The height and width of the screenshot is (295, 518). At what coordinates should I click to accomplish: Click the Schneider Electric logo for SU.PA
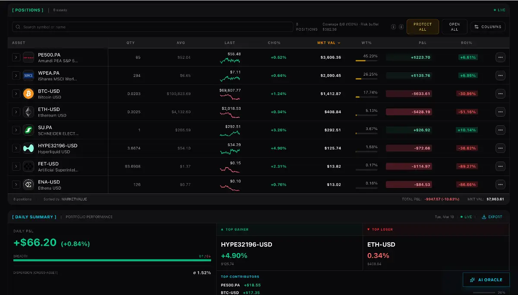28,130
